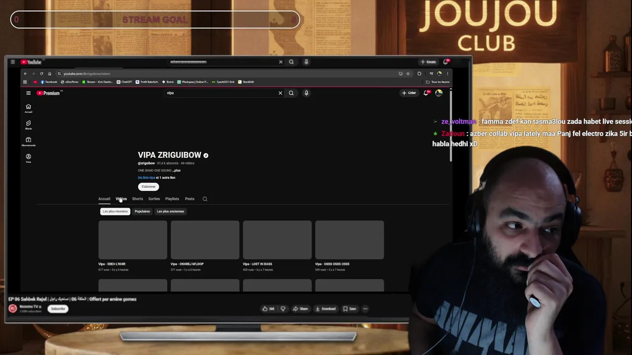Start voice search beside the 'vipa' search
632x355 pixels.
[306, 93]
